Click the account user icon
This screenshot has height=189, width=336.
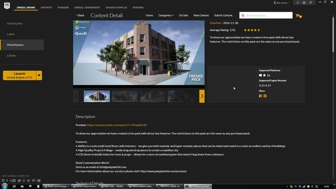coord(275,3)
